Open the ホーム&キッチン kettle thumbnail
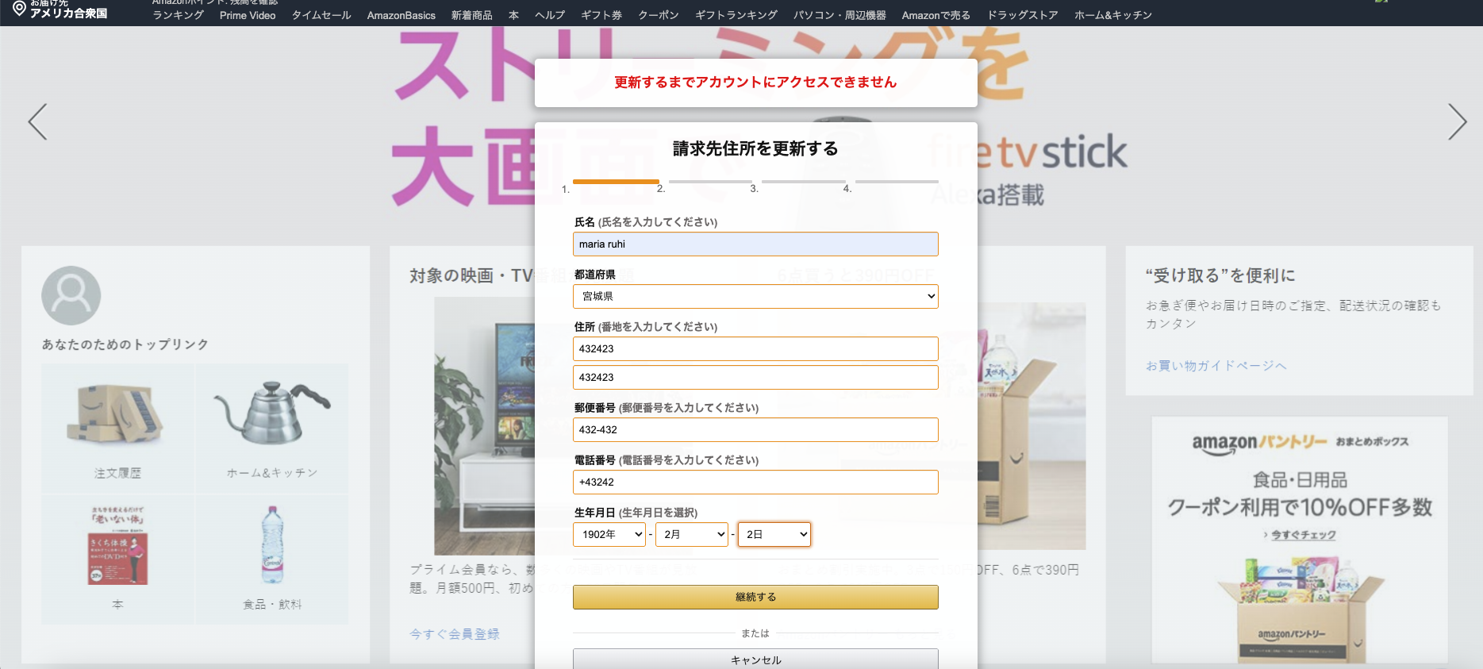The width and height of the screenshot is (1483, 669). point(272,413)
